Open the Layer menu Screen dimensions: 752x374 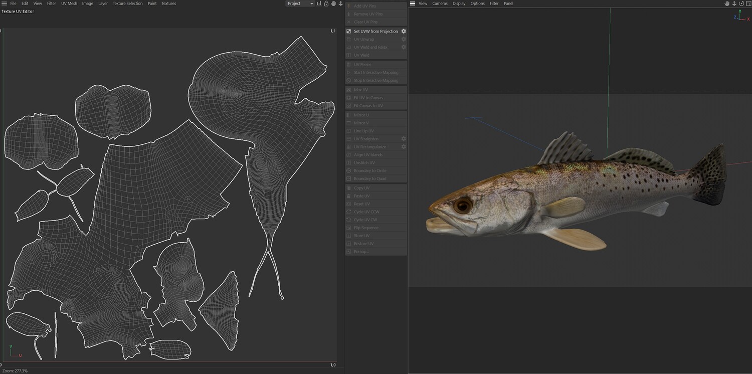coord(103,4)
